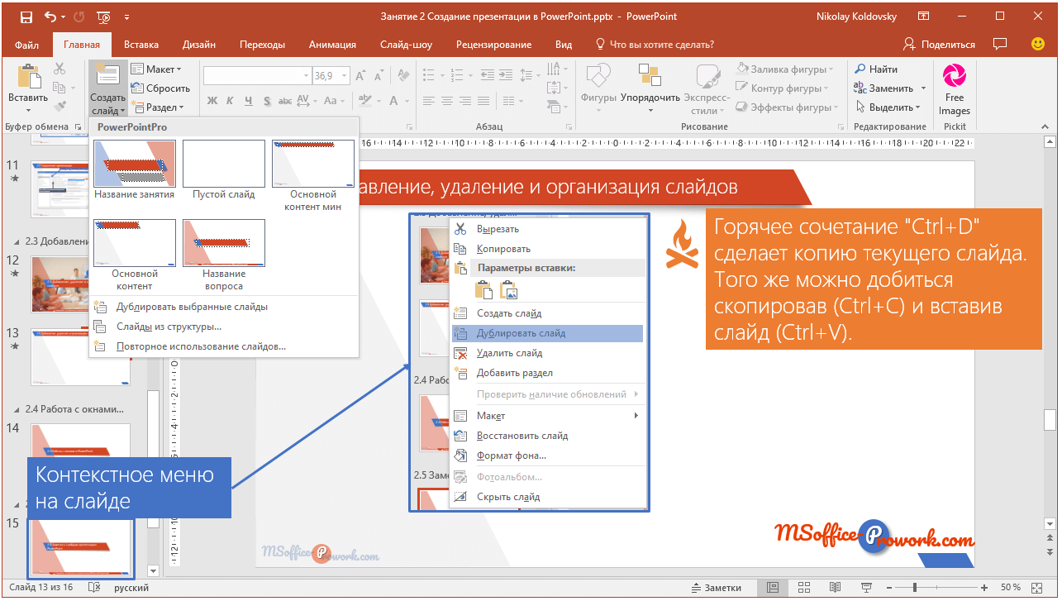The width and height of the screenshot is (1062, 601).
Task: Toggle text shadow S formatting
Action: 268,101
